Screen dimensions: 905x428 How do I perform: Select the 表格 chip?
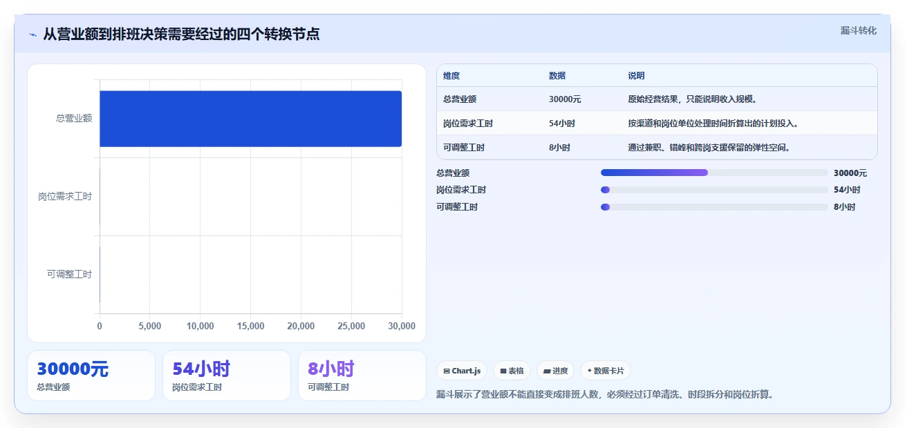pyautogui.click(x=512, y=371)
